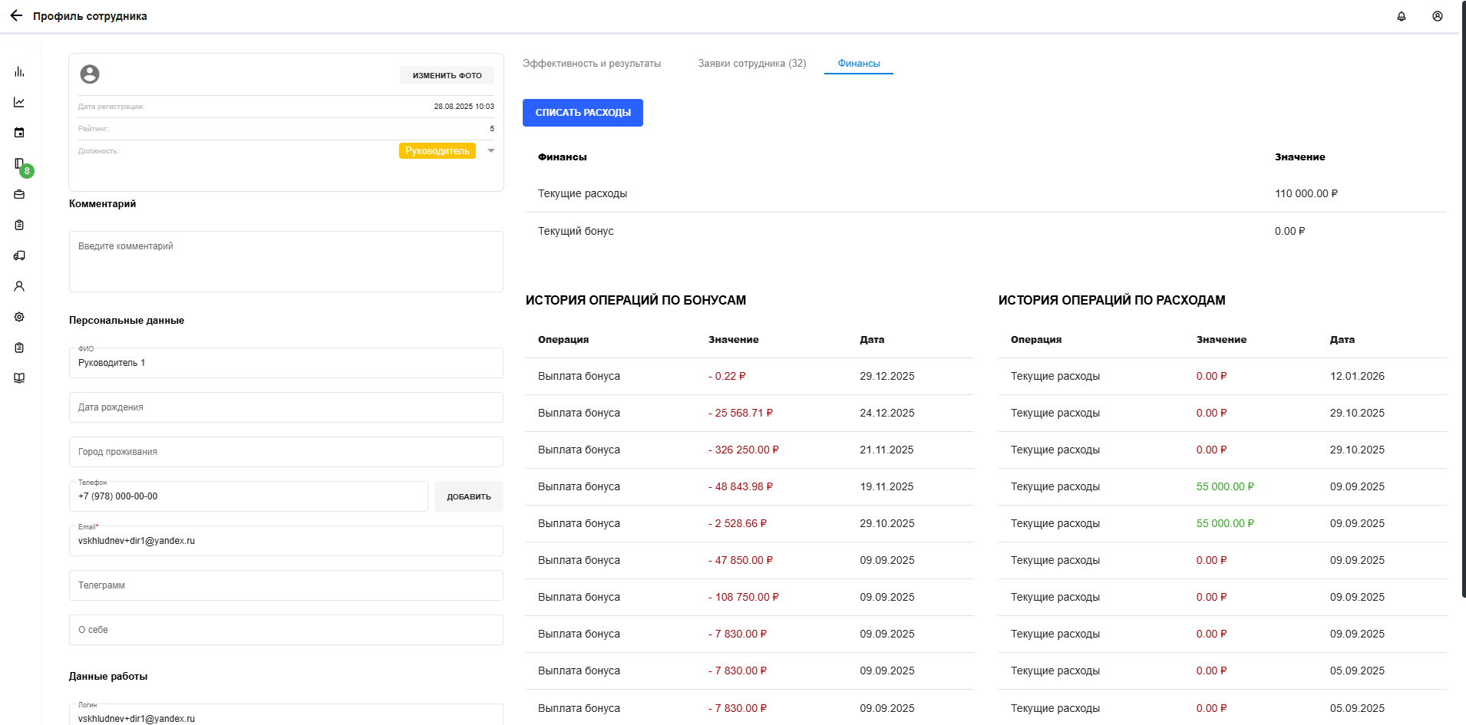1466x725 pixels.
Task: Go back using the arrow icon
Action: (x=16, y=15)
